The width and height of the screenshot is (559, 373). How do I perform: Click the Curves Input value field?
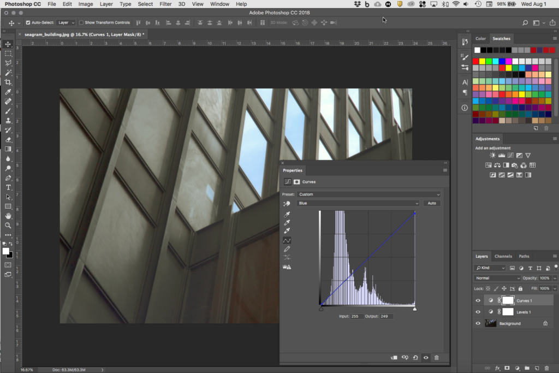pyautogui.click(x=356, y=316)
